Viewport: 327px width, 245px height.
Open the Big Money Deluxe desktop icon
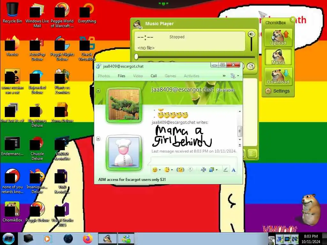click(x=37, y=115)
